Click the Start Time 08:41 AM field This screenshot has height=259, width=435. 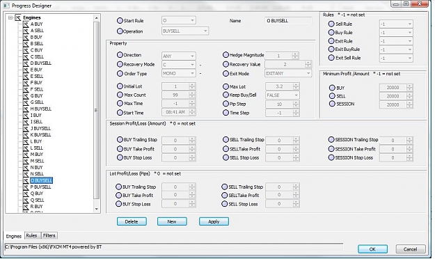point(179,112)
